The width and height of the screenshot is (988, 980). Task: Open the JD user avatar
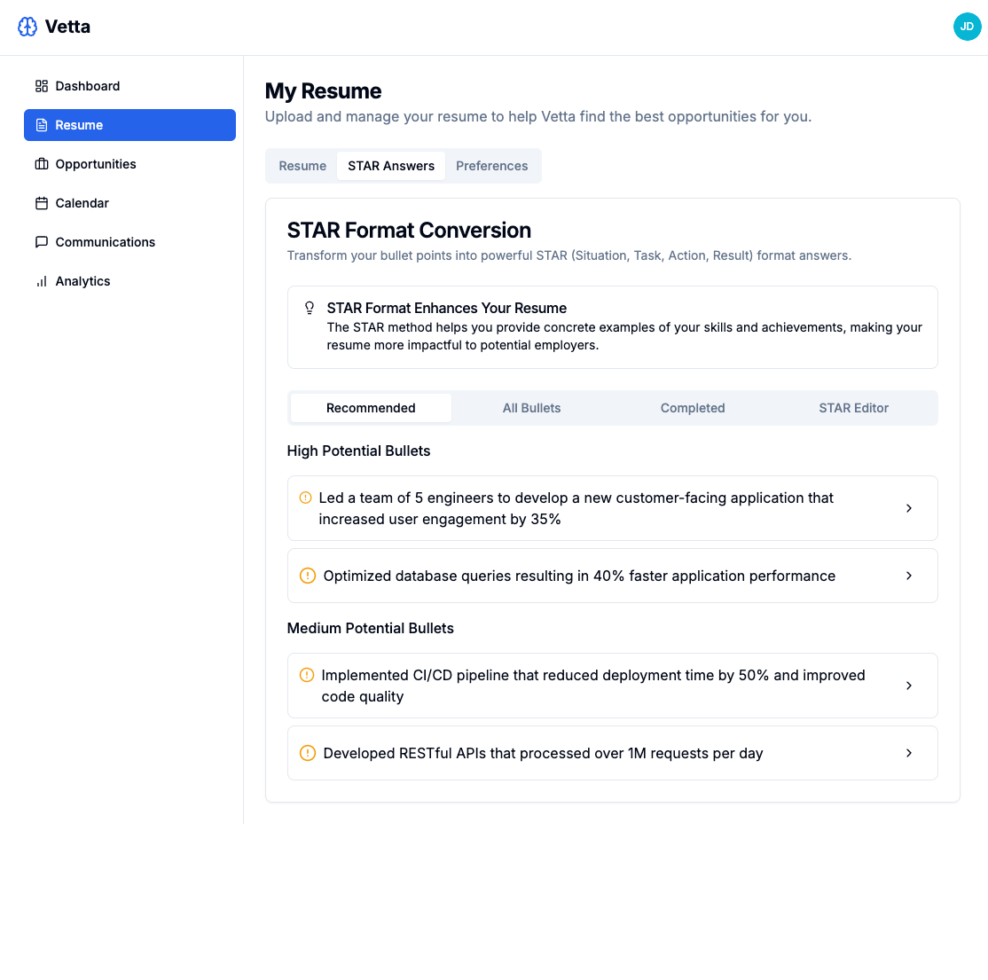point(967,27)
